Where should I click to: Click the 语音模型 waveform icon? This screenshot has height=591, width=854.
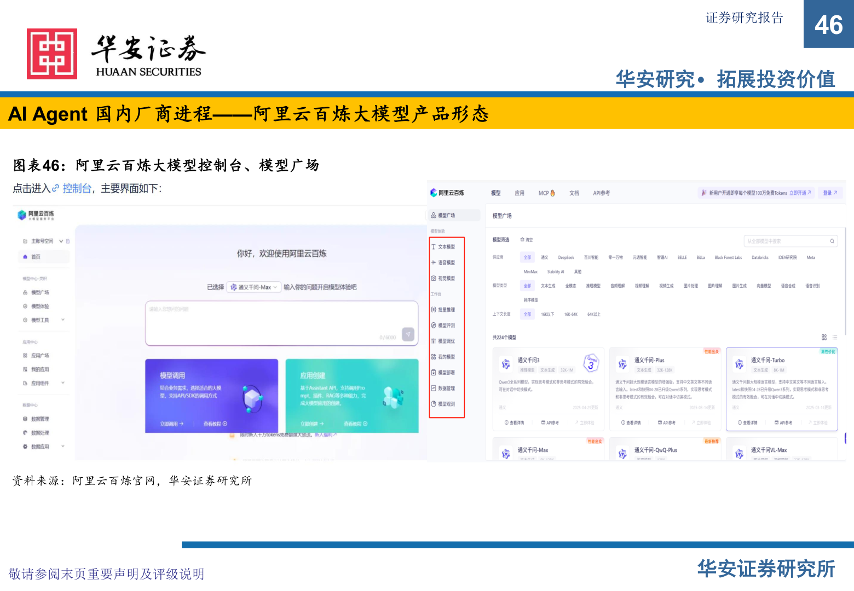tap(434, 263)
